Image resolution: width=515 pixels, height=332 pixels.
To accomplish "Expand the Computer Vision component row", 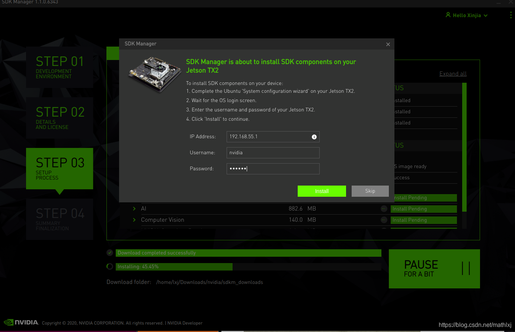I will click(x=134, y=220).
